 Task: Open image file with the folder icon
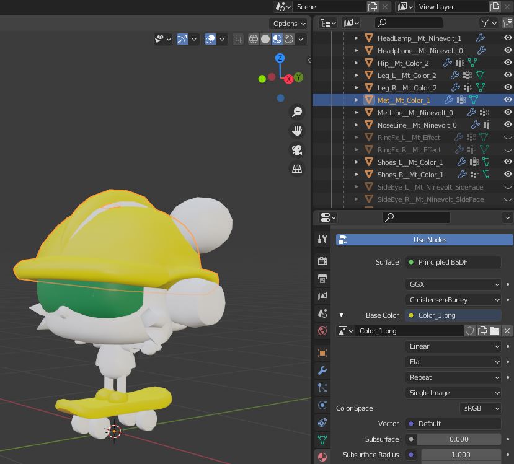click(495, 331)
